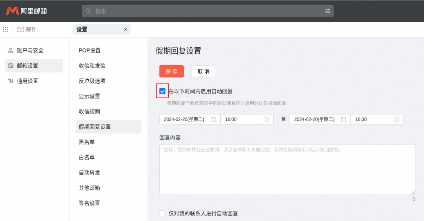
Task: Click the 保存 button
Action: click(x=171, y=71)
